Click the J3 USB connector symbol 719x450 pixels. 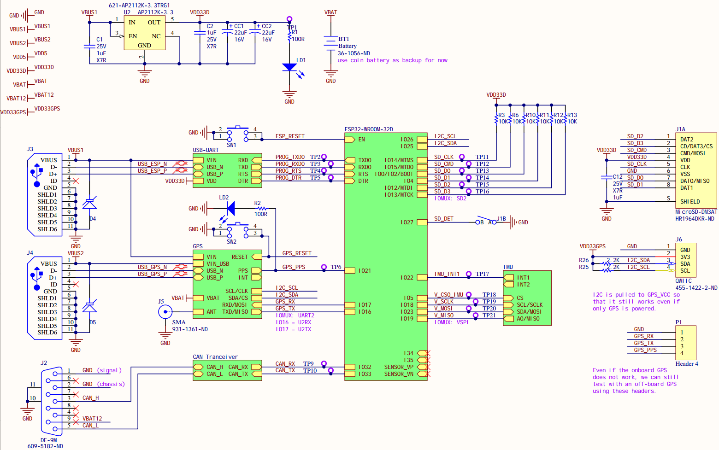pyautogui.click(x=45, y=195)
